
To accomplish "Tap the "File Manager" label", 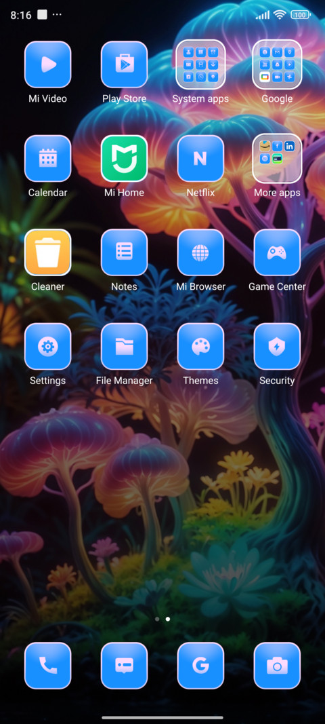I will click(124, 381).
